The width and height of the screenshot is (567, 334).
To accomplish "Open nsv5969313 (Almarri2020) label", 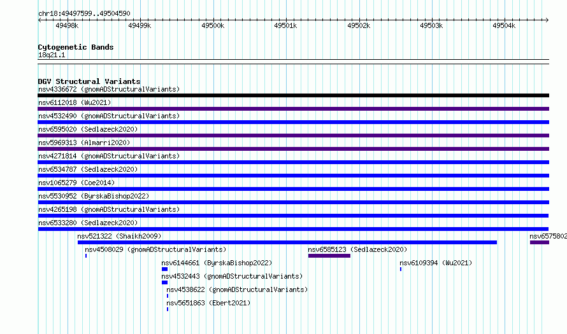I will pyautogui.click(x=84, y=143).
